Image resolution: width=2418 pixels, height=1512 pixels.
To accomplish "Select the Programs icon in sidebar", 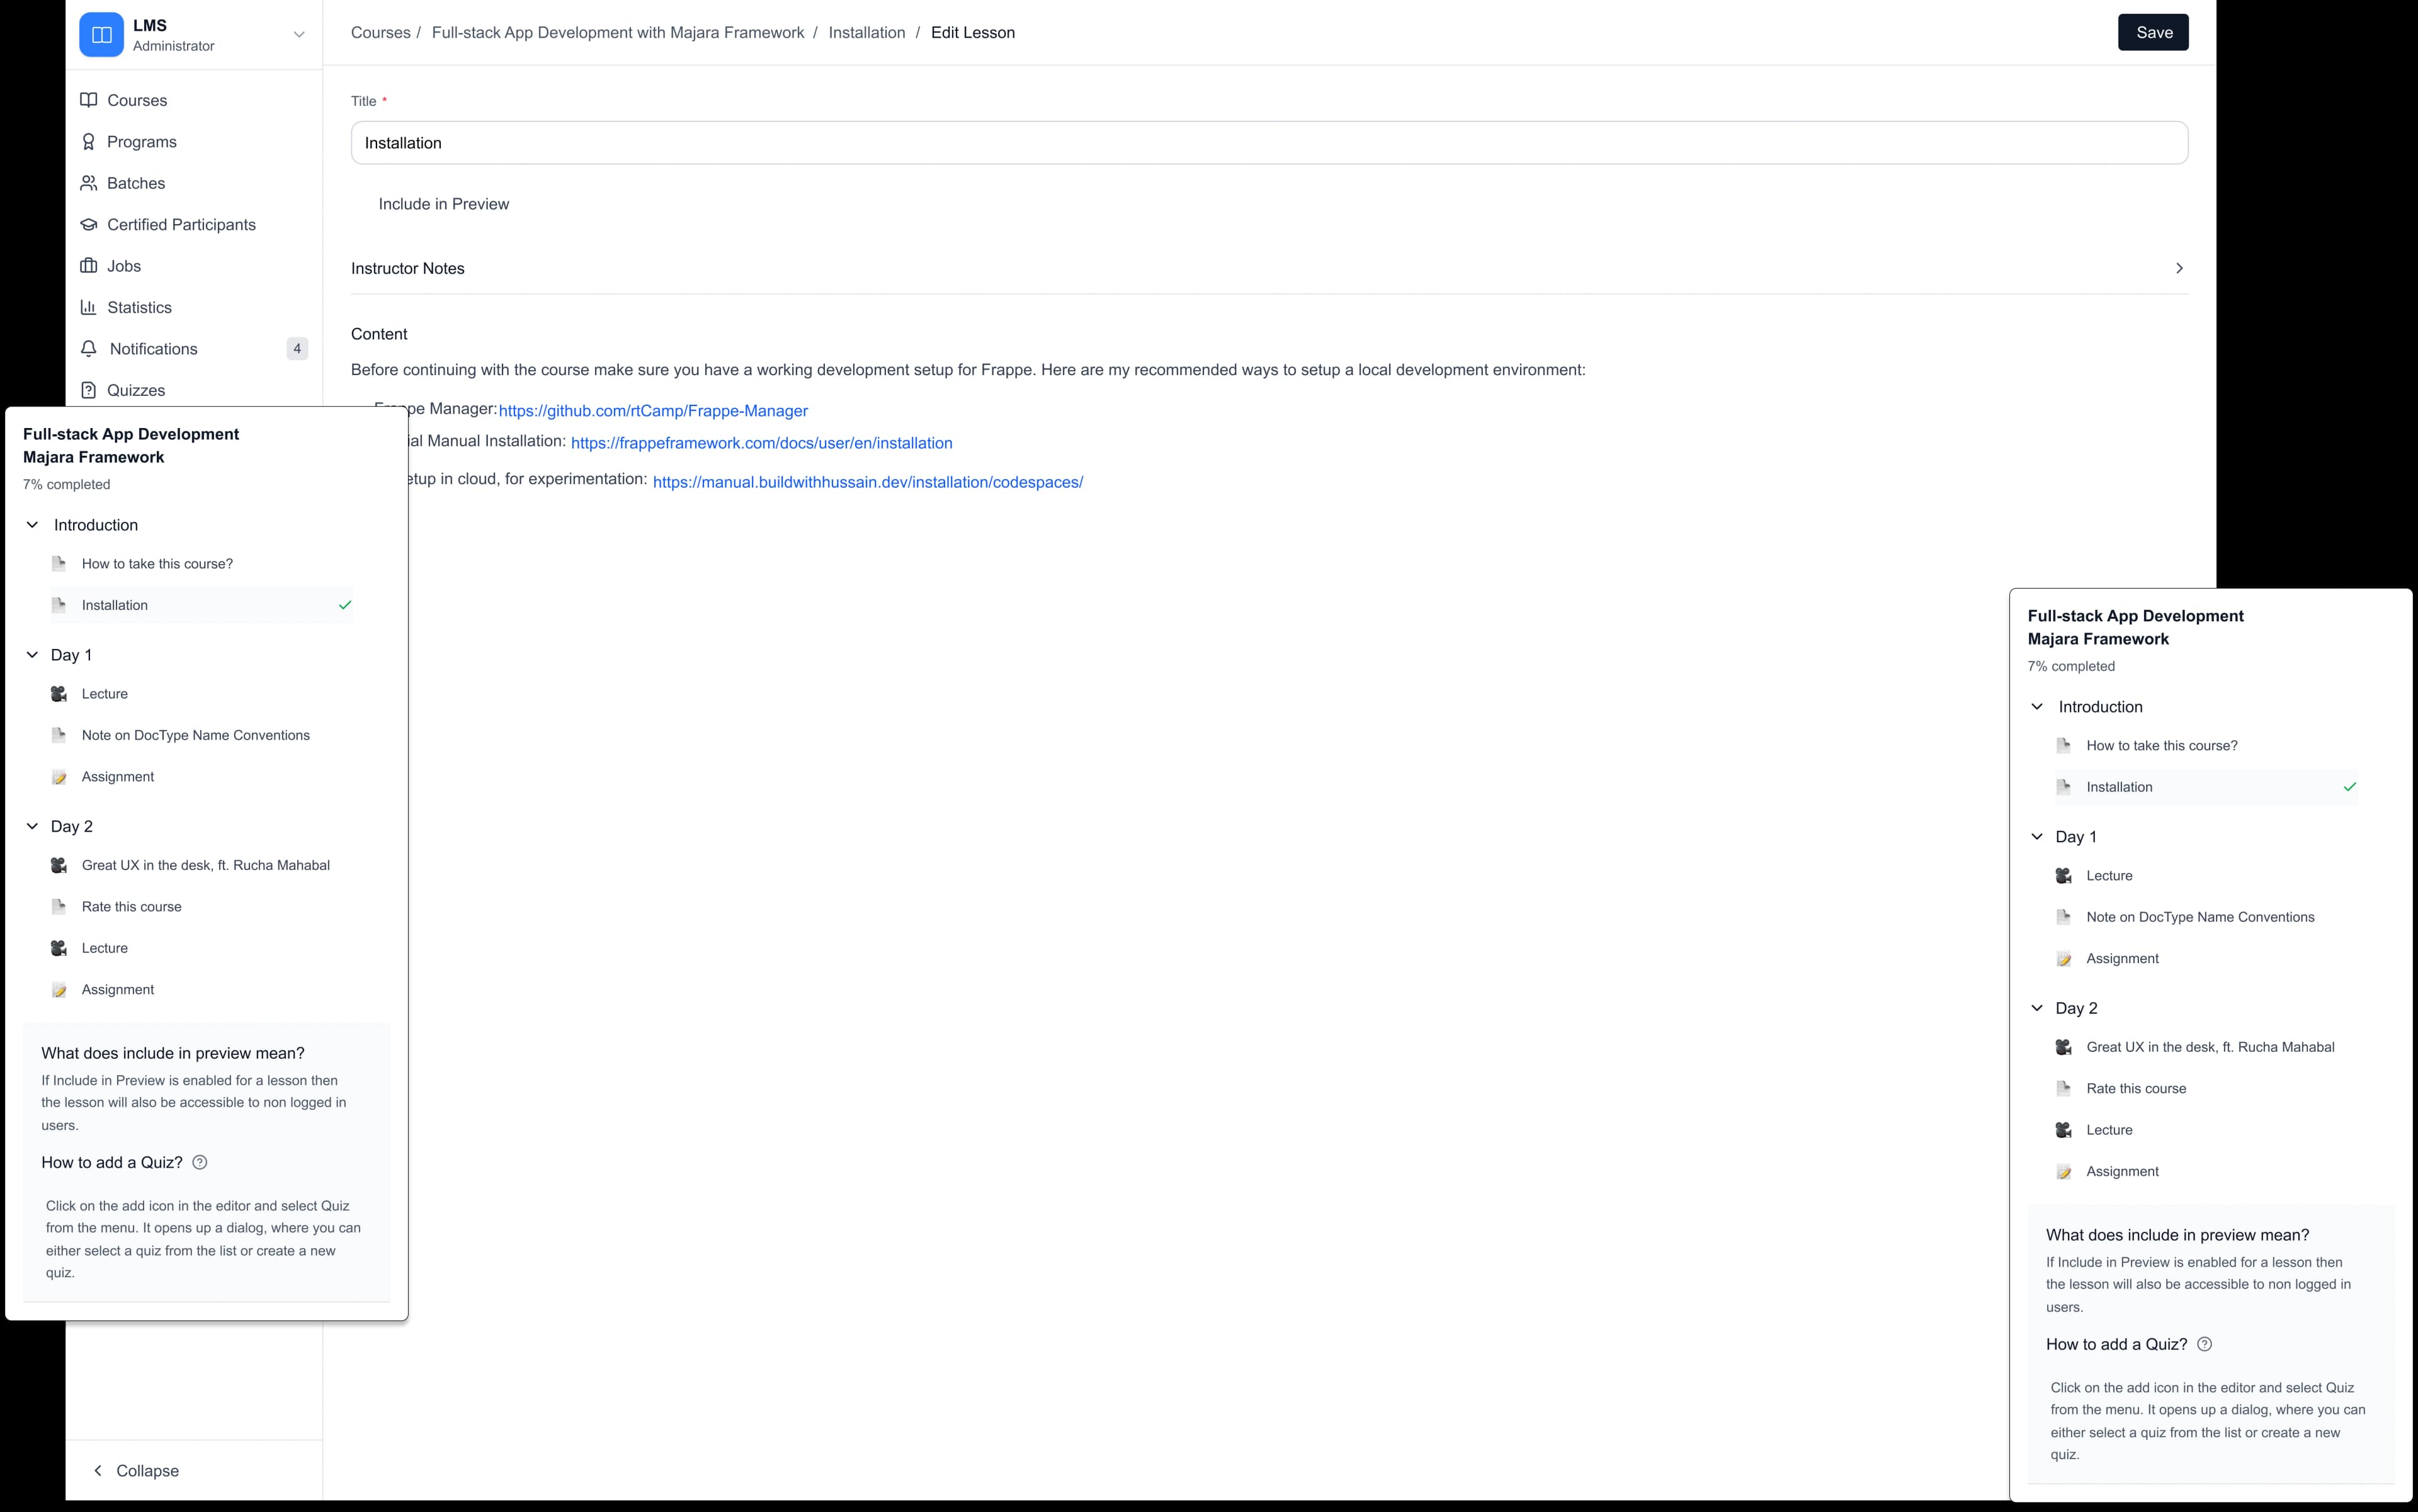I will tap(89, 141).
